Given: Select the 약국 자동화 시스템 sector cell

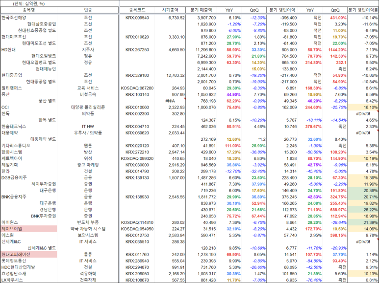Looking at the screenshot, I should point(88,229).
